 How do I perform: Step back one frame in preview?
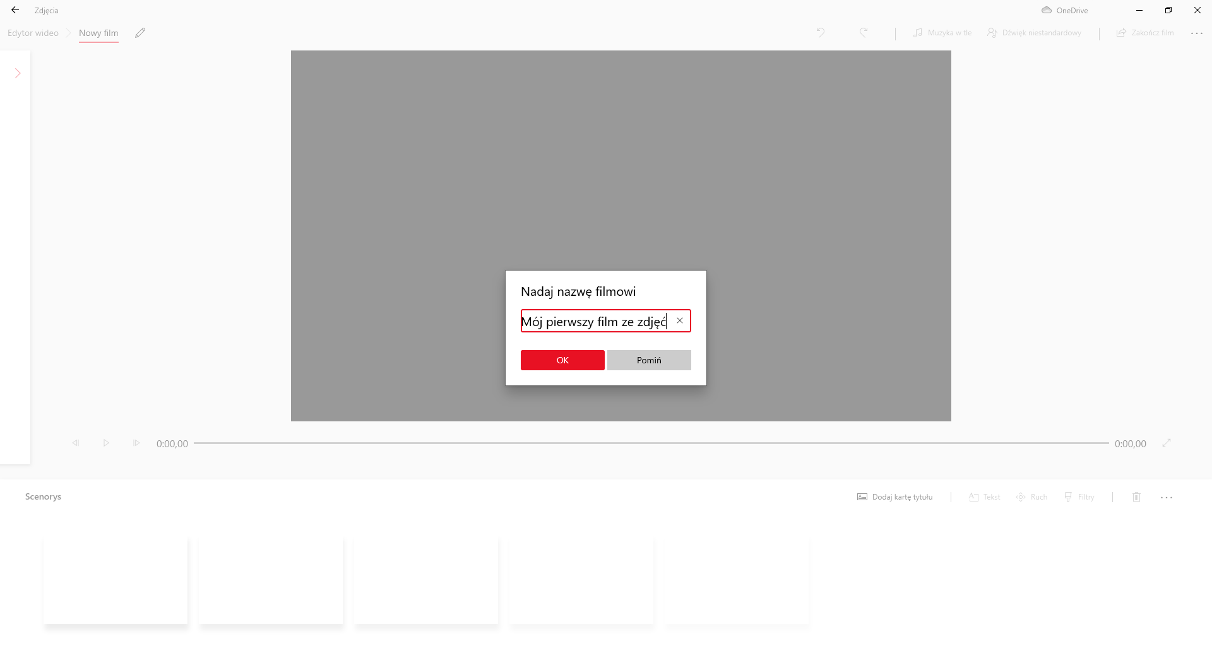[76, 443]
